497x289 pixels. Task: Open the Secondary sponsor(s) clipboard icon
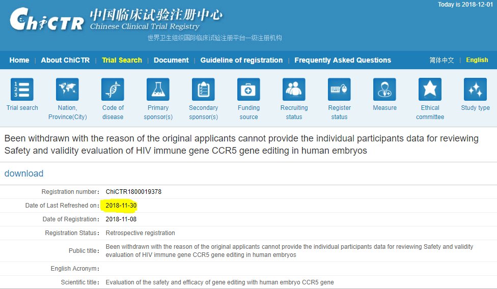click(203, 89)
